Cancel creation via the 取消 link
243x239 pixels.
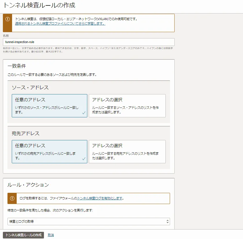point(50,235)
